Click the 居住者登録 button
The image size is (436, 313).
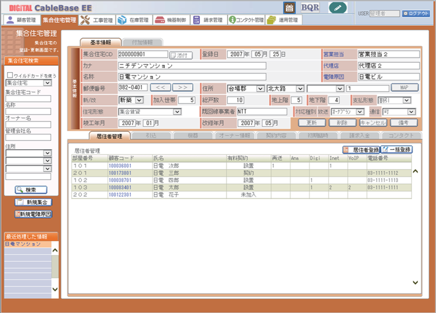click(361, 150)
